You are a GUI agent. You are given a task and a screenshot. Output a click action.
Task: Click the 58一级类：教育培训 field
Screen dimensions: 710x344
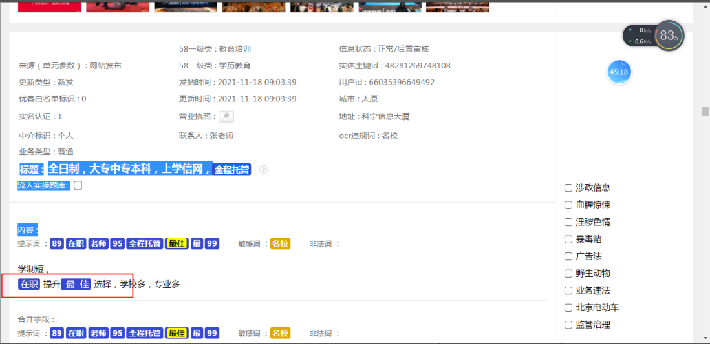tap(215, 49)
